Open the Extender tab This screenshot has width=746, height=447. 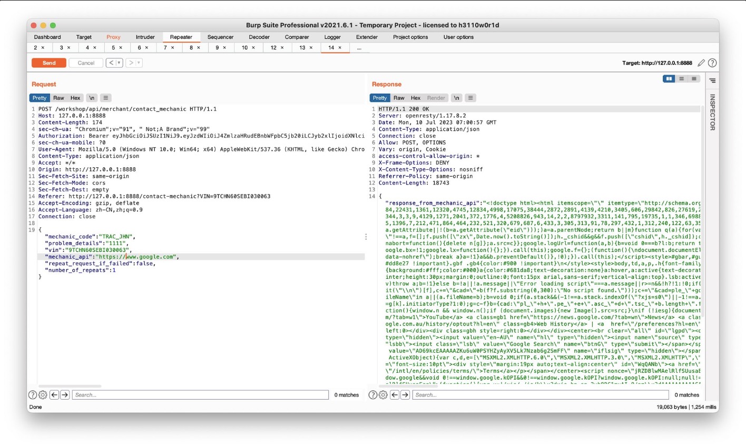[367, 37]
